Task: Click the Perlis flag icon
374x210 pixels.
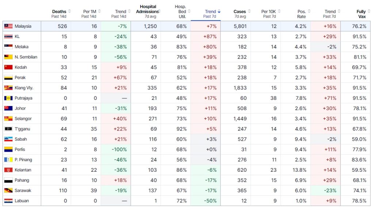Action: coord(8,149)
